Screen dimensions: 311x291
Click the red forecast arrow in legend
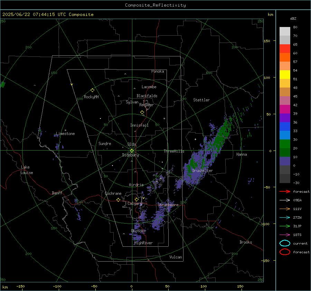tap(285, 191)
